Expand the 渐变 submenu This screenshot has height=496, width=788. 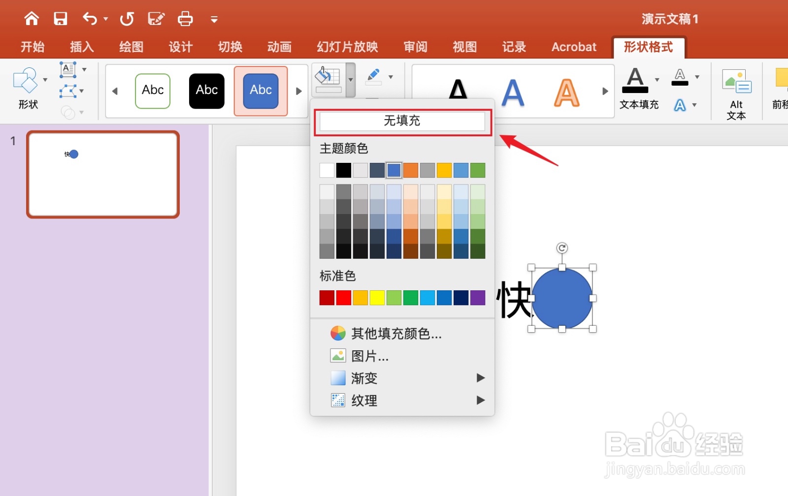402,378
